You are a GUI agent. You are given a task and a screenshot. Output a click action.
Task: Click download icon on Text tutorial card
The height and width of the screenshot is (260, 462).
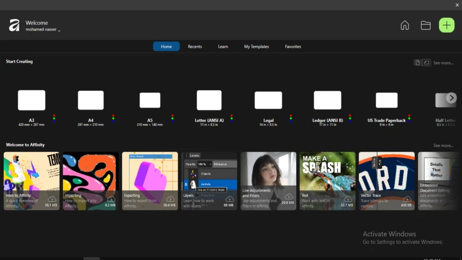[x=347, y=199]
